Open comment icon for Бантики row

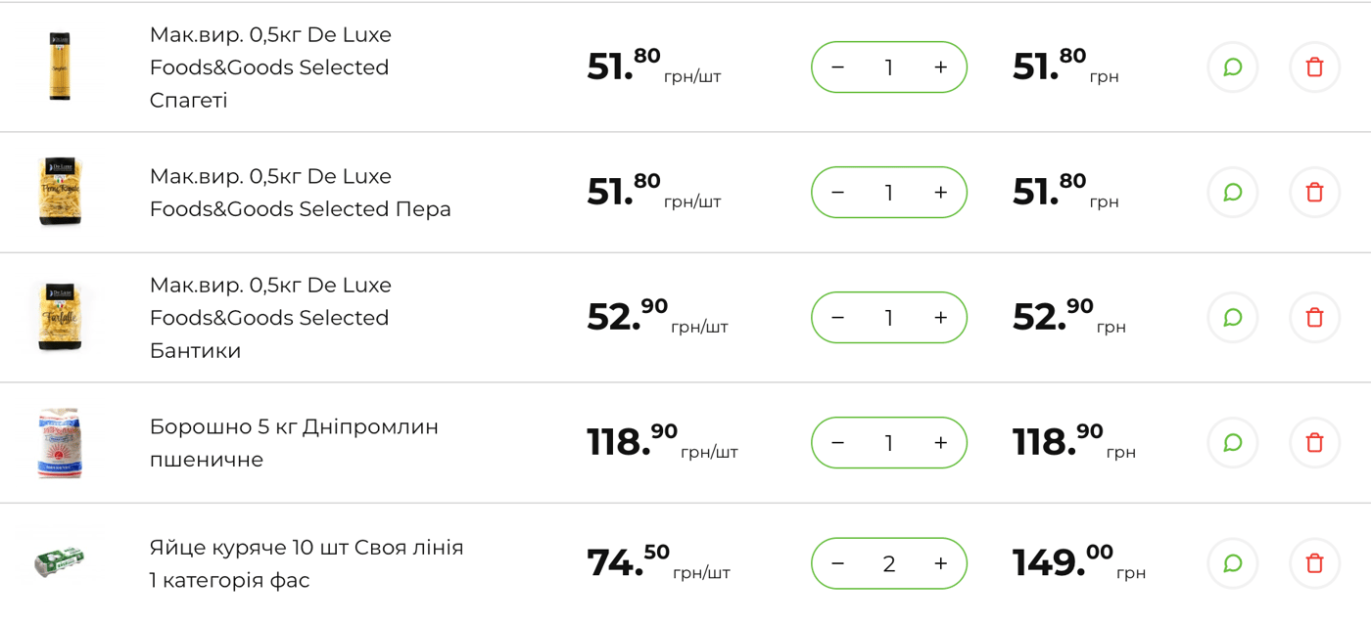1232,317
